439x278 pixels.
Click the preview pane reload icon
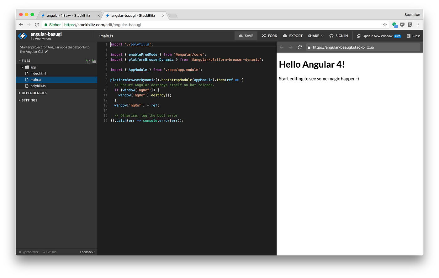(x=300, y=47)
